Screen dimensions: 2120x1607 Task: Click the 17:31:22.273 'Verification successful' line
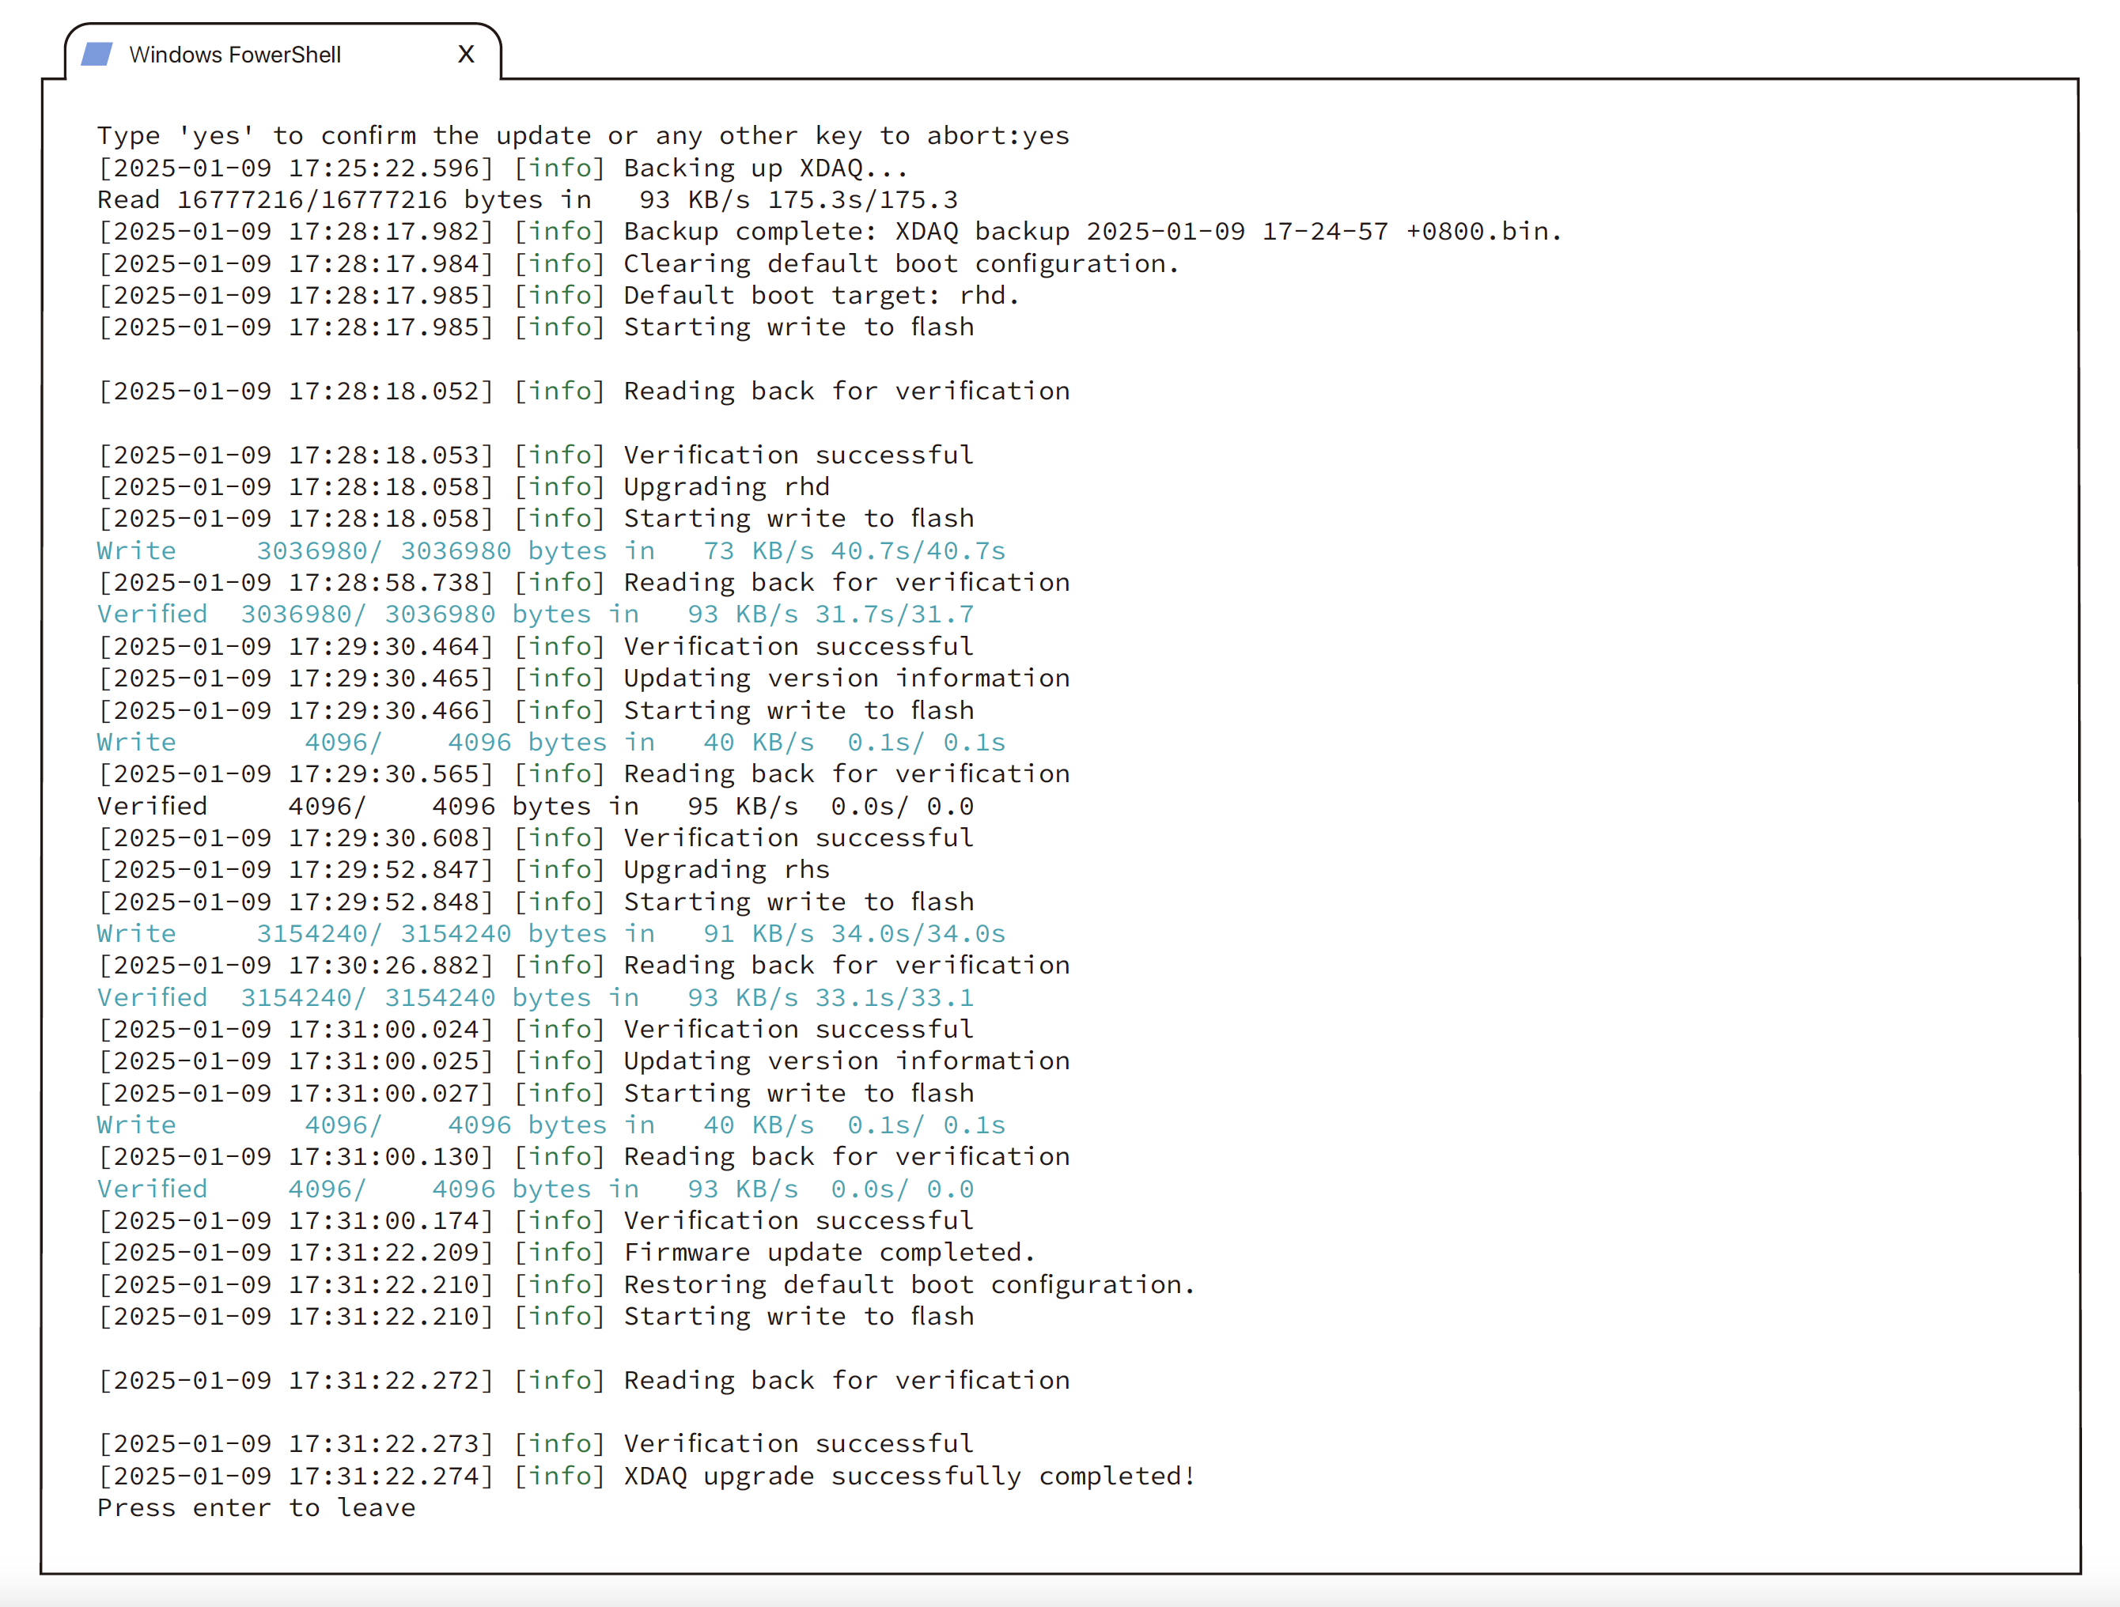535,1443
